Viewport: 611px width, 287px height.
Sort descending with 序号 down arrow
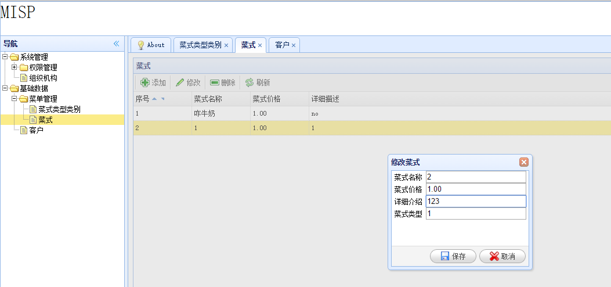tap(163, 99)
